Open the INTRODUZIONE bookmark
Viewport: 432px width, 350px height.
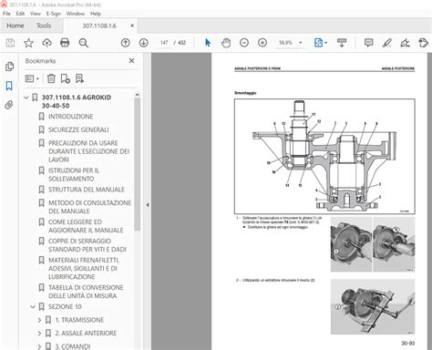[x=71, y=117]
